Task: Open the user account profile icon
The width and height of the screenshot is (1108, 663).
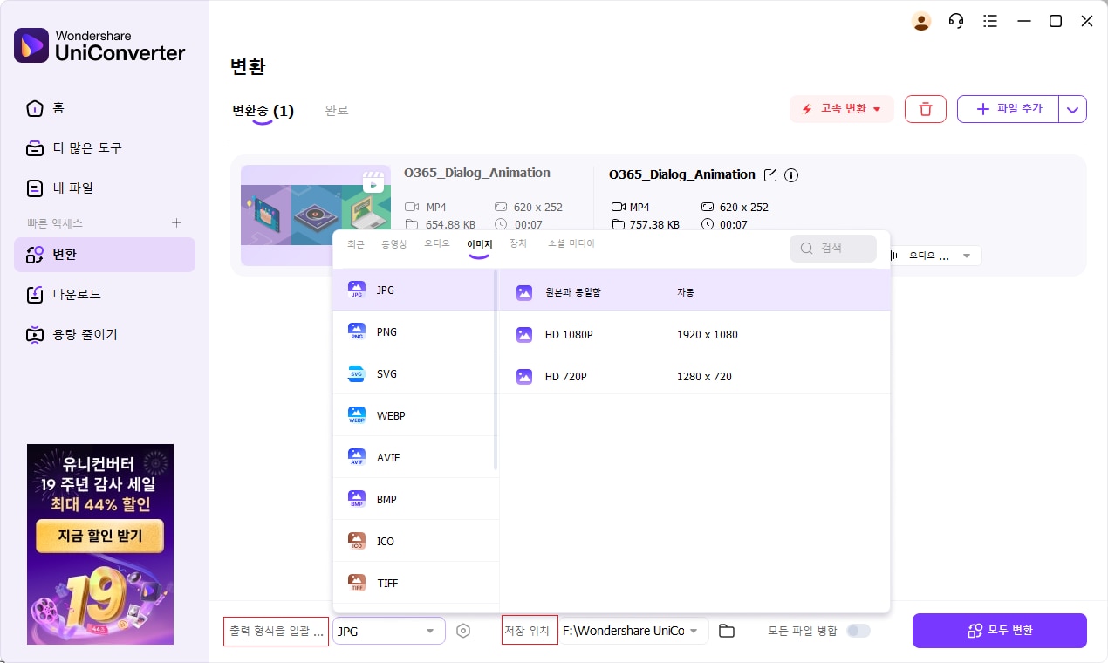Action: click(x=921, y=21)
